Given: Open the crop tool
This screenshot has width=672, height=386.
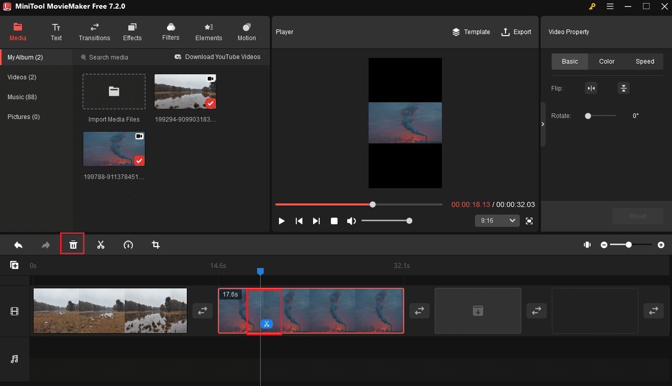Looking at the screenshot, I should (156, 245).
